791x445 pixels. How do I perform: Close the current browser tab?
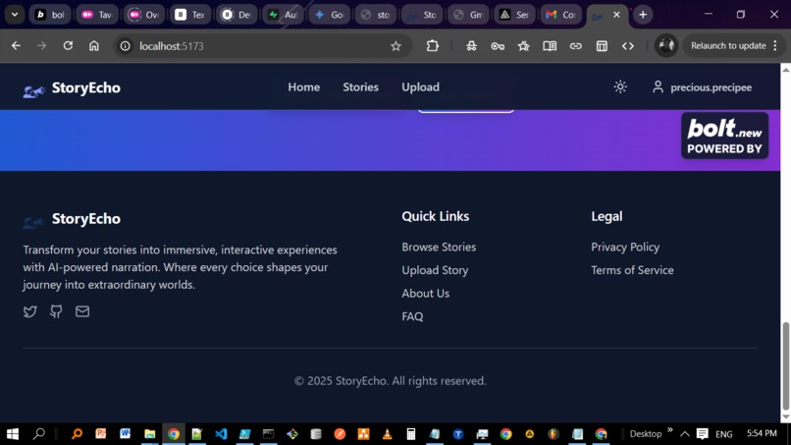616,15
